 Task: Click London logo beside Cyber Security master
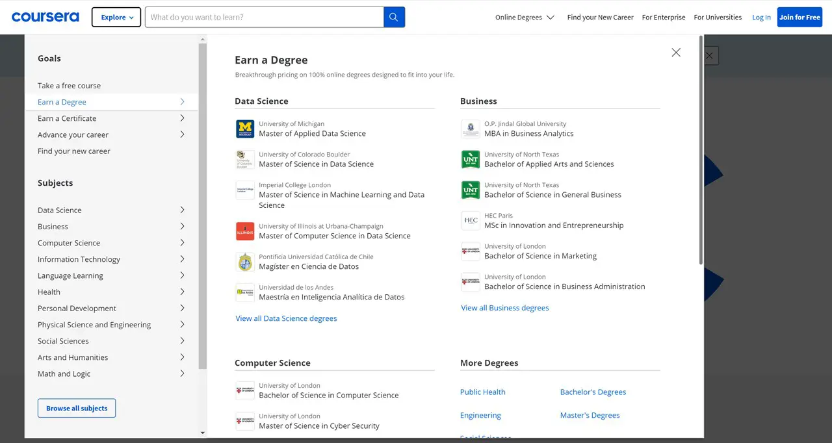(x=245, y=421)
